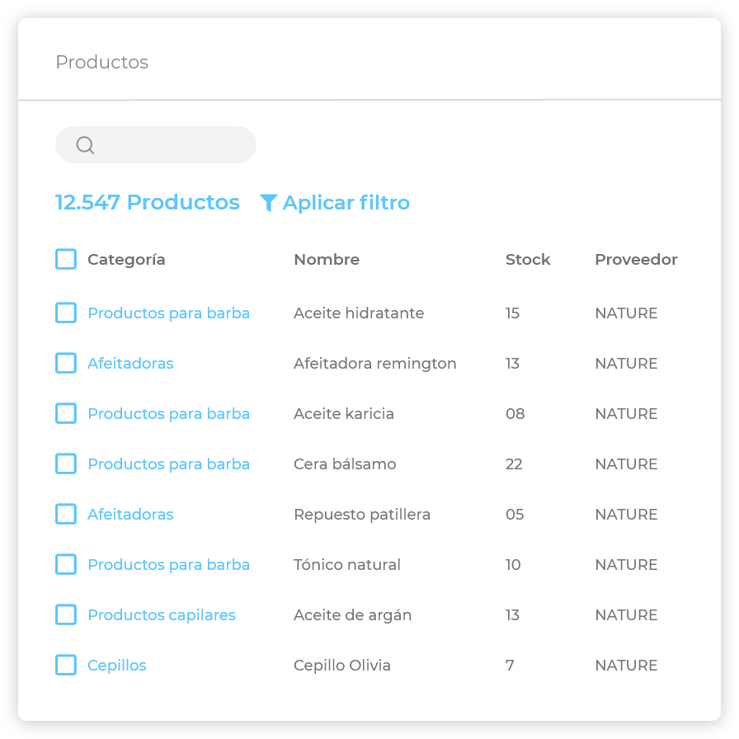Open the Productos capilares category link
The height and width of the screenshot is (739, 739).
[x=162, y=615]
